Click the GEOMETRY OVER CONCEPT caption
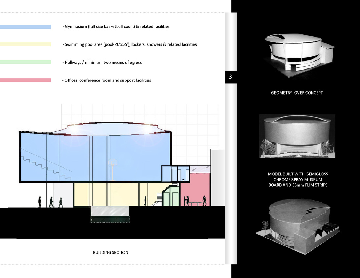The image size is (360, 278). pyautogui.click(x=297, y=93)
